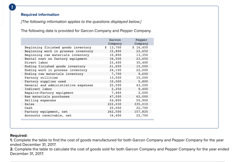The image size is (240, 162).
Task: Click Garcon value 10,000
Action: (115, 82)
